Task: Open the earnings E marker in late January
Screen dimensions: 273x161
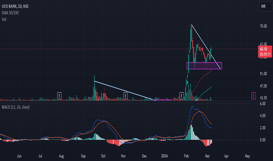Action: 181,96
